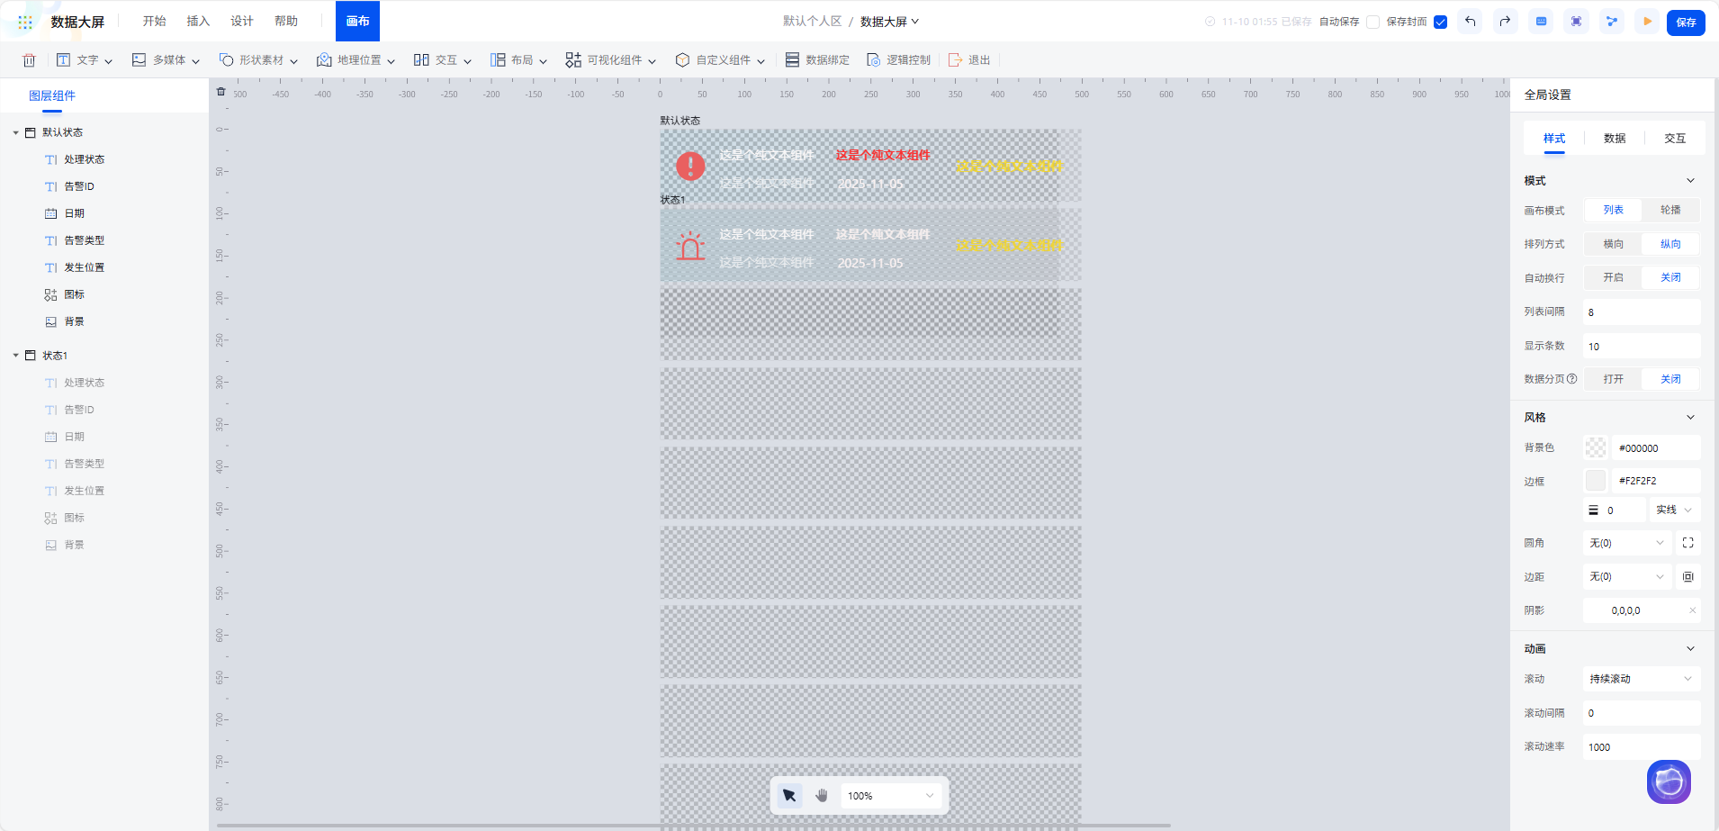Screen dimensions: 1719x831
Task: Clear the shadow value with X icon
Action: pos(1692,610)
